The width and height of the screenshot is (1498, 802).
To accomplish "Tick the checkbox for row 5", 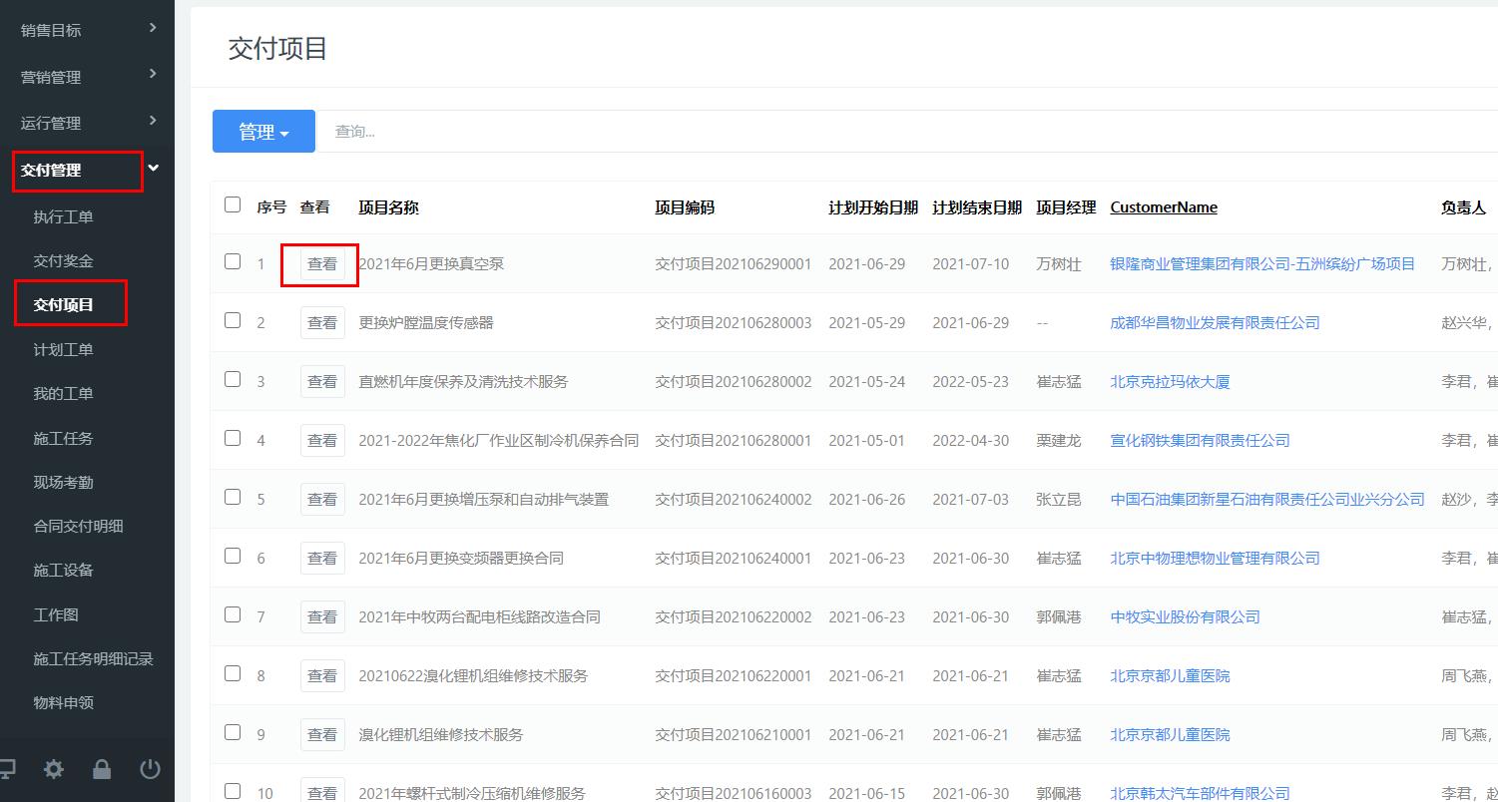I will pyautogui.click(x=233, y=498).
